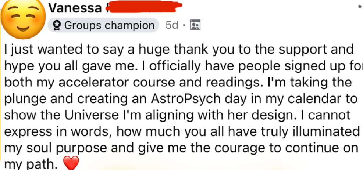Open the post's 5d timestamp
This screenshot has height=170, width=363.
coord(172,25)
